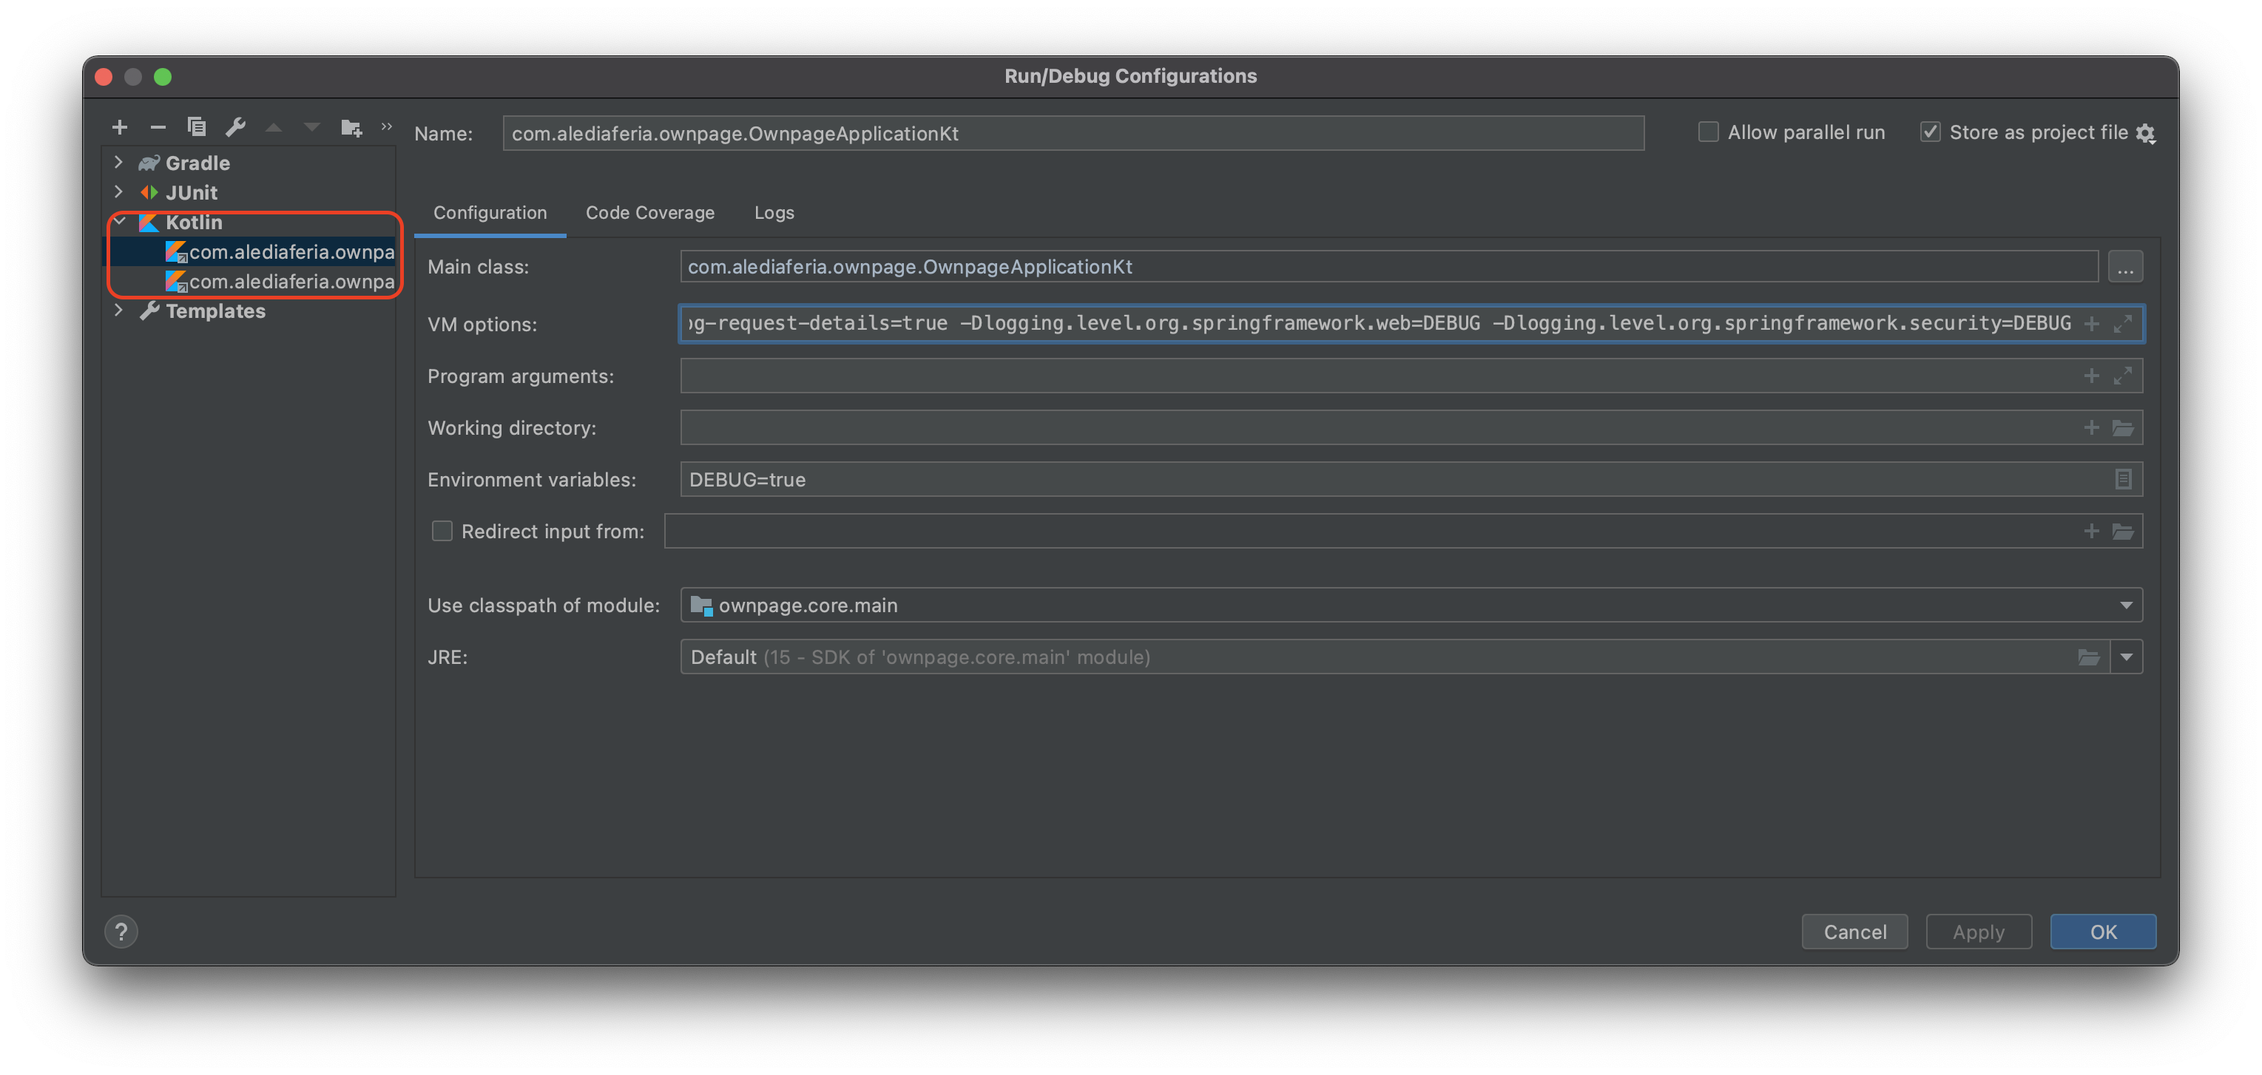
Task: Click the edit templates wrench icon
Action: (235, 127)
